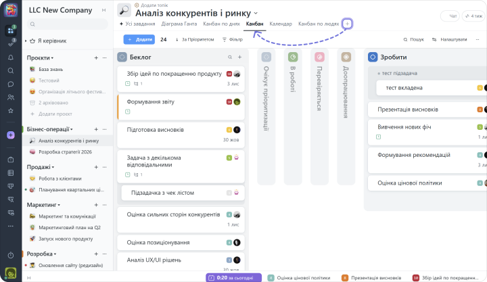Click the Перевіряється column pink icon
The height and width of the screenshot is (282, 487).
319,57
